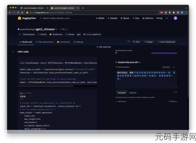Switch to the first gpt2_chinese browser tab
Image resolution: width=196 pixels, height=143 pixels.
[x=34, y=8]
